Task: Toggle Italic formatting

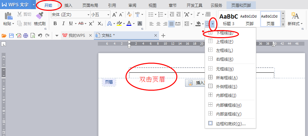Action: point(63,23)
